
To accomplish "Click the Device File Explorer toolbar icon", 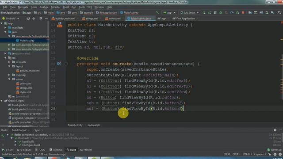I will tap(256, 13).
